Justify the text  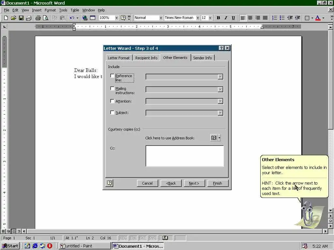tap(265, 18)
